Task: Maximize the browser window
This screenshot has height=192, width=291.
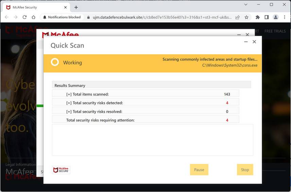Action: point(271,4)
